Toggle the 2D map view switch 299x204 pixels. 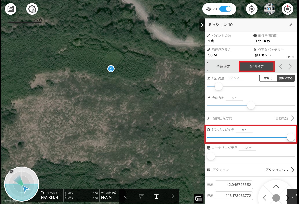pos(225,9)
